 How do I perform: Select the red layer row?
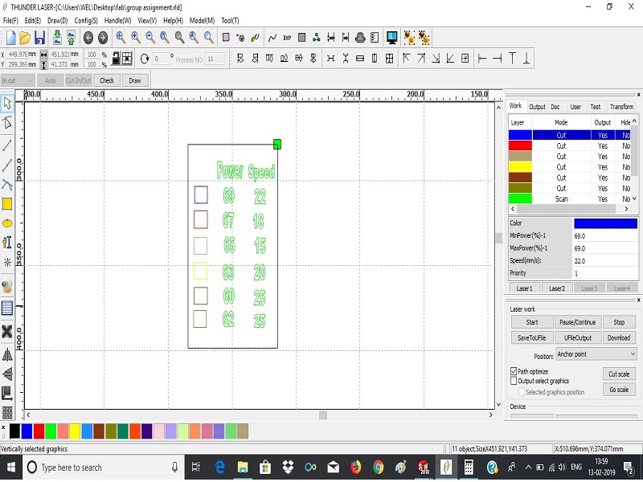(x=569, y=145)
